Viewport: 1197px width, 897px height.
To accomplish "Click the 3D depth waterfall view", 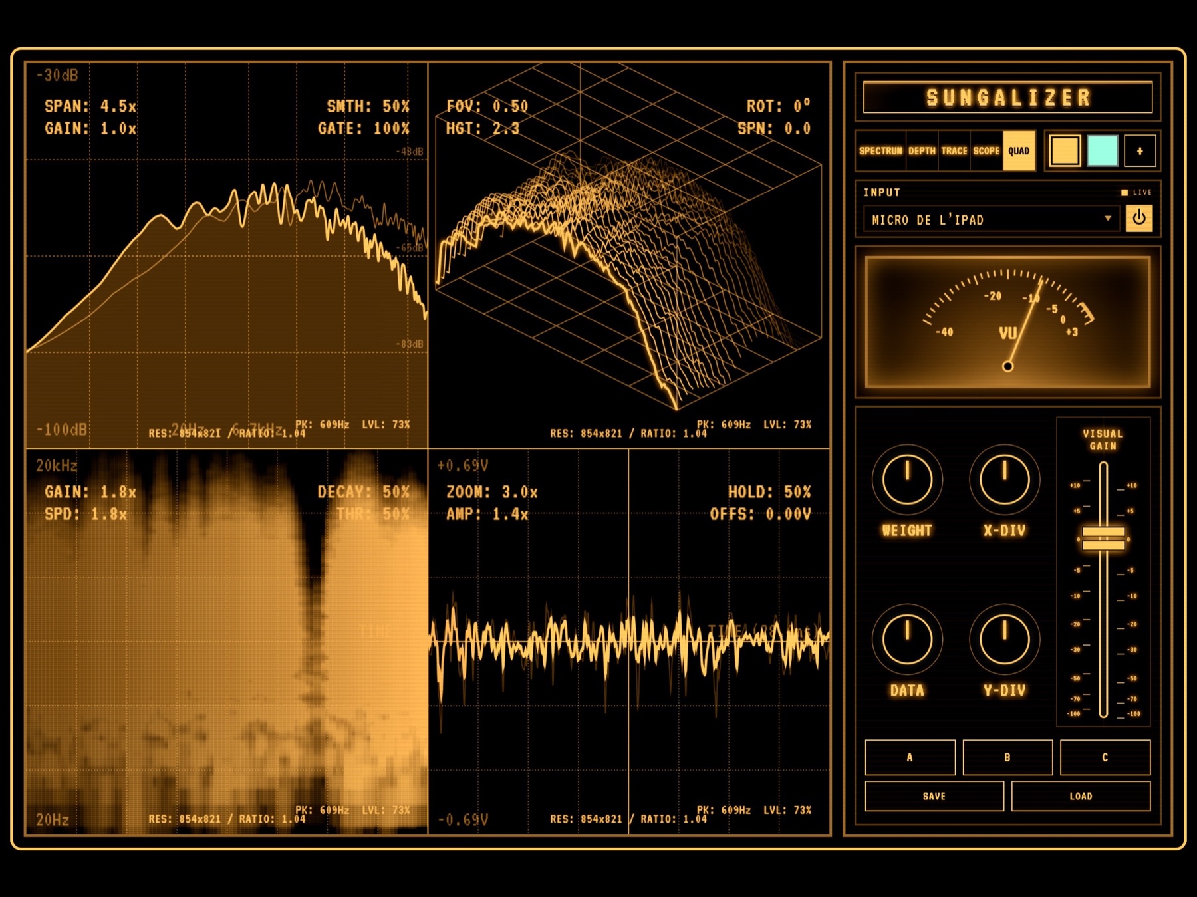I will click(629, 256).
